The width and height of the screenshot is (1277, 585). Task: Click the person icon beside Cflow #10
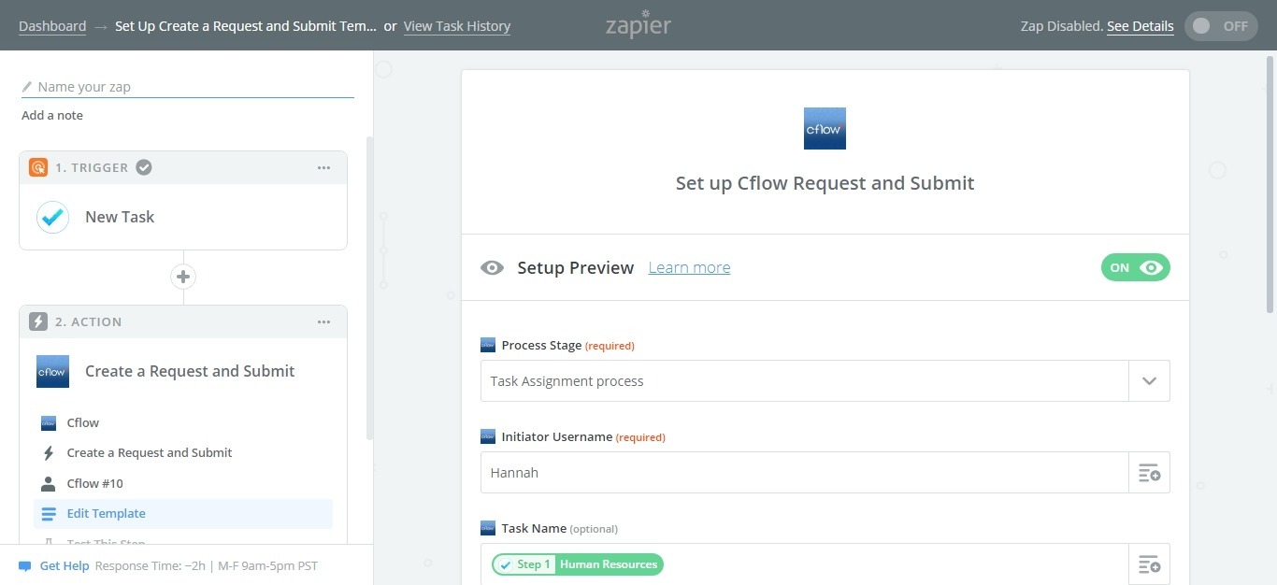[49, 483]
